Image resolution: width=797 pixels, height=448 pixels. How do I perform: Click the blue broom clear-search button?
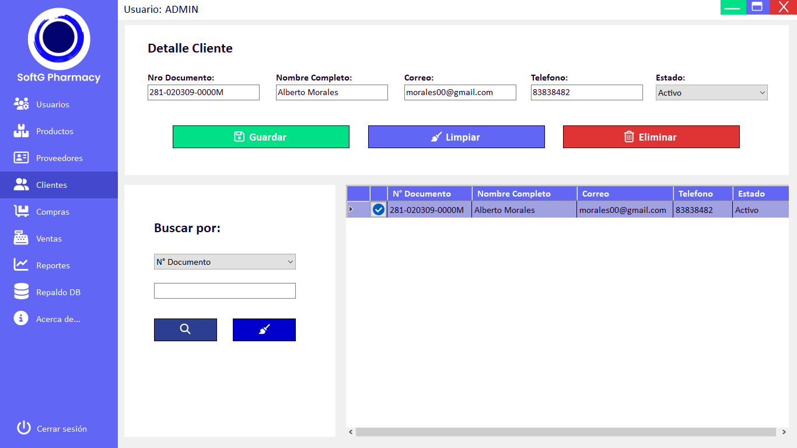click(x=264, y=330)
